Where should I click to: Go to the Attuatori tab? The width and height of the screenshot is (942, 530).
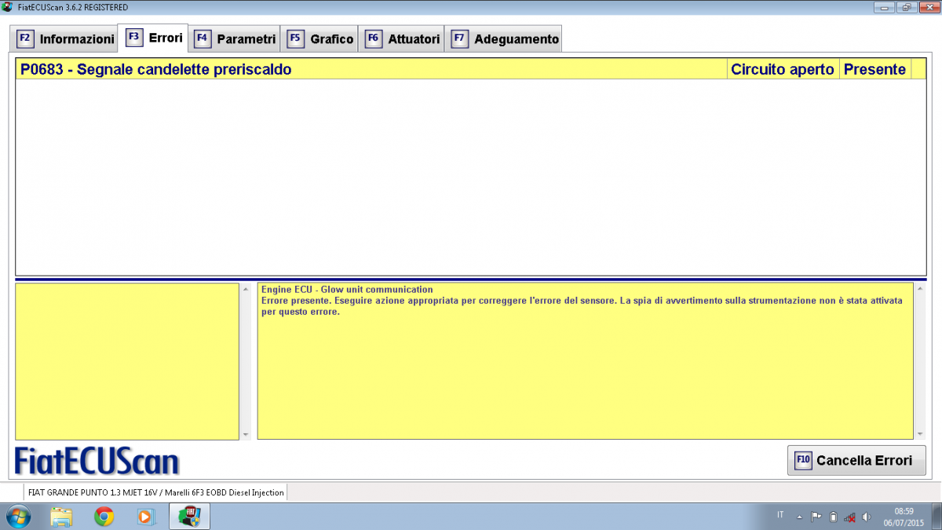click(402, 38)
